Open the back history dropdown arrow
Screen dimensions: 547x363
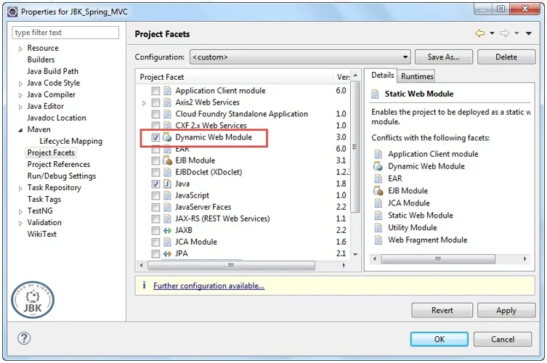pyautogui.click(x=492, y=33)
